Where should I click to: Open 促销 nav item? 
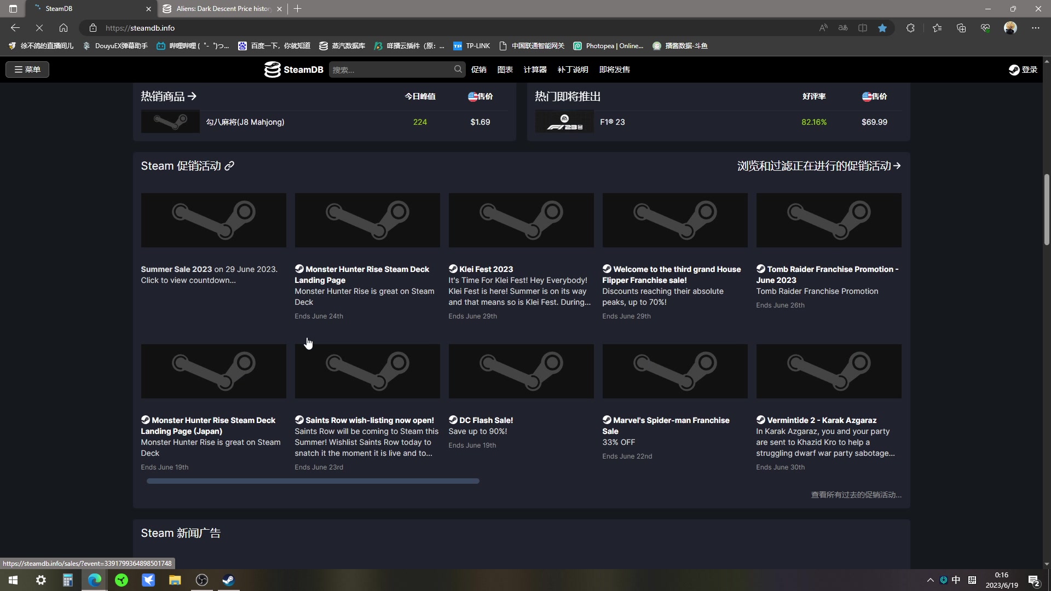[x=479, y=69]
